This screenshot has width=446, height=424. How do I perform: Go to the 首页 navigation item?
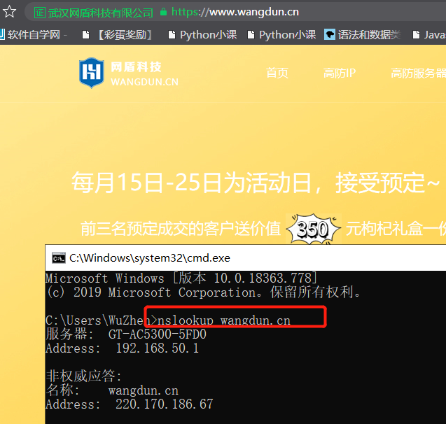(x=277, y=73)
